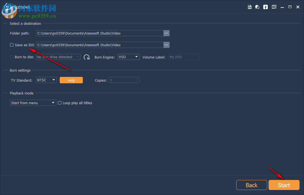Enable the Save as ISO checkbox
Screen dimensions: 304x195
pos(12,45)
